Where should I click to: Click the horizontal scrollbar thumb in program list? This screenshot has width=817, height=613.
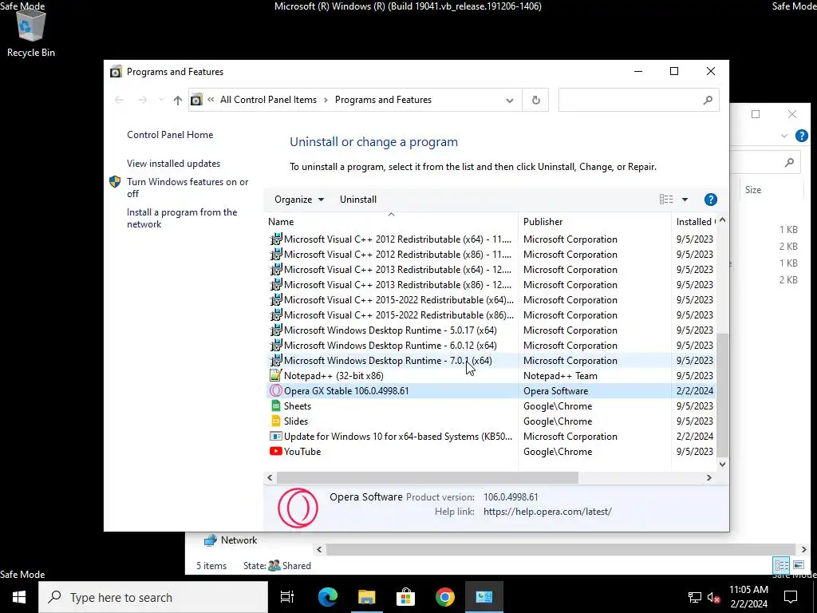click(x=428, y=477)
